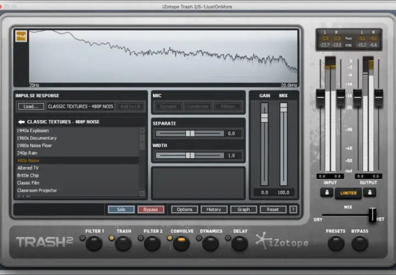Toggle Filter 2 power button

click(x=141, y=238)
